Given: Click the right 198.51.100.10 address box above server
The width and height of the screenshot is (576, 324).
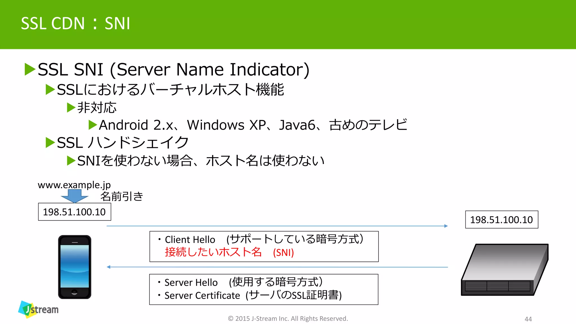Looking at the screenshot, I should click(501, 220).
